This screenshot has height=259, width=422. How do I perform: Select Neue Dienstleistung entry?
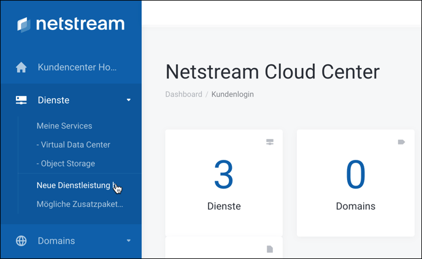point(77,186)
